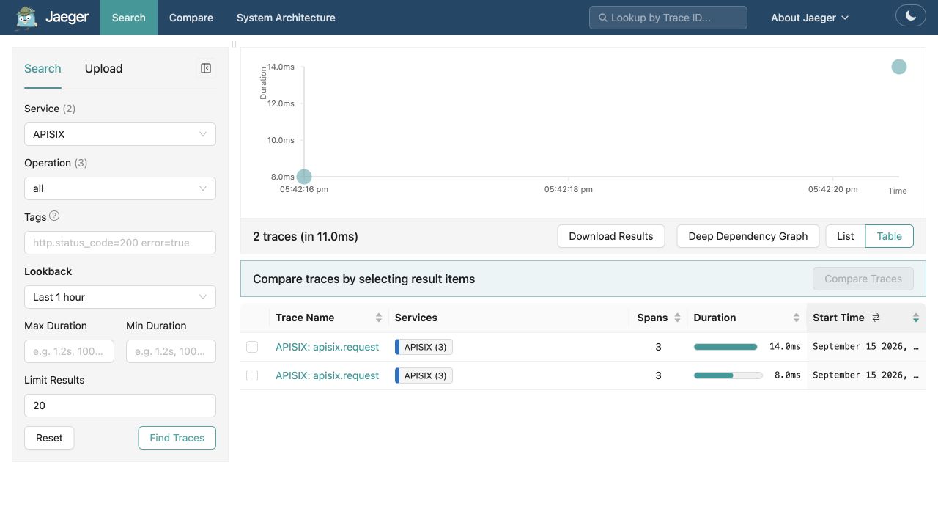The image size is (938, 528).
Task: Open System Architecture page
Action: pos(286,18)
